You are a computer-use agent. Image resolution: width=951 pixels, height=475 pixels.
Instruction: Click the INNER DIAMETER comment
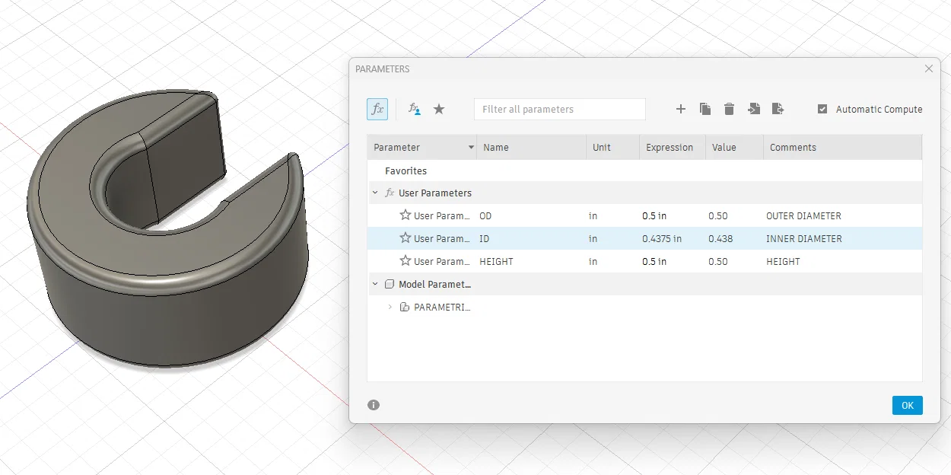pos(803,239)
